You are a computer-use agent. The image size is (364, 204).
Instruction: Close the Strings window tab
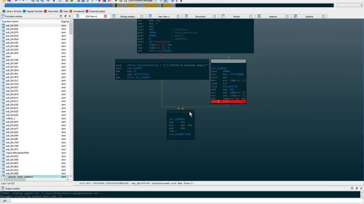click(142, 16)
